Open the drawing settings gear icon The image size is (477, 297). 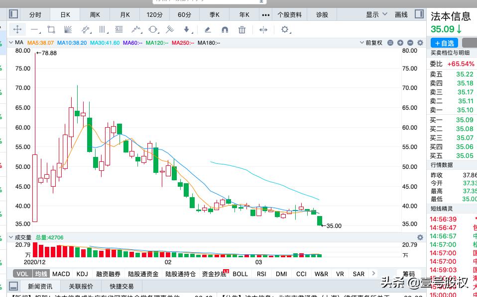pyautogui.click(x=285, y=29)
